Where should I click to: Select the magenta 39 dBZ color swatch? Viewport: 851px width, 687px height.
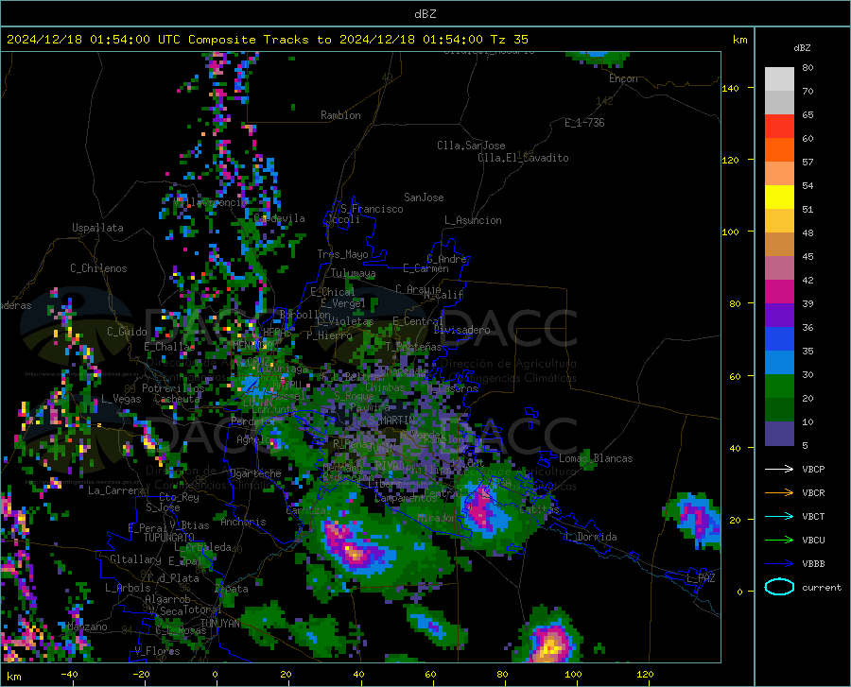[x=779, y=292]
